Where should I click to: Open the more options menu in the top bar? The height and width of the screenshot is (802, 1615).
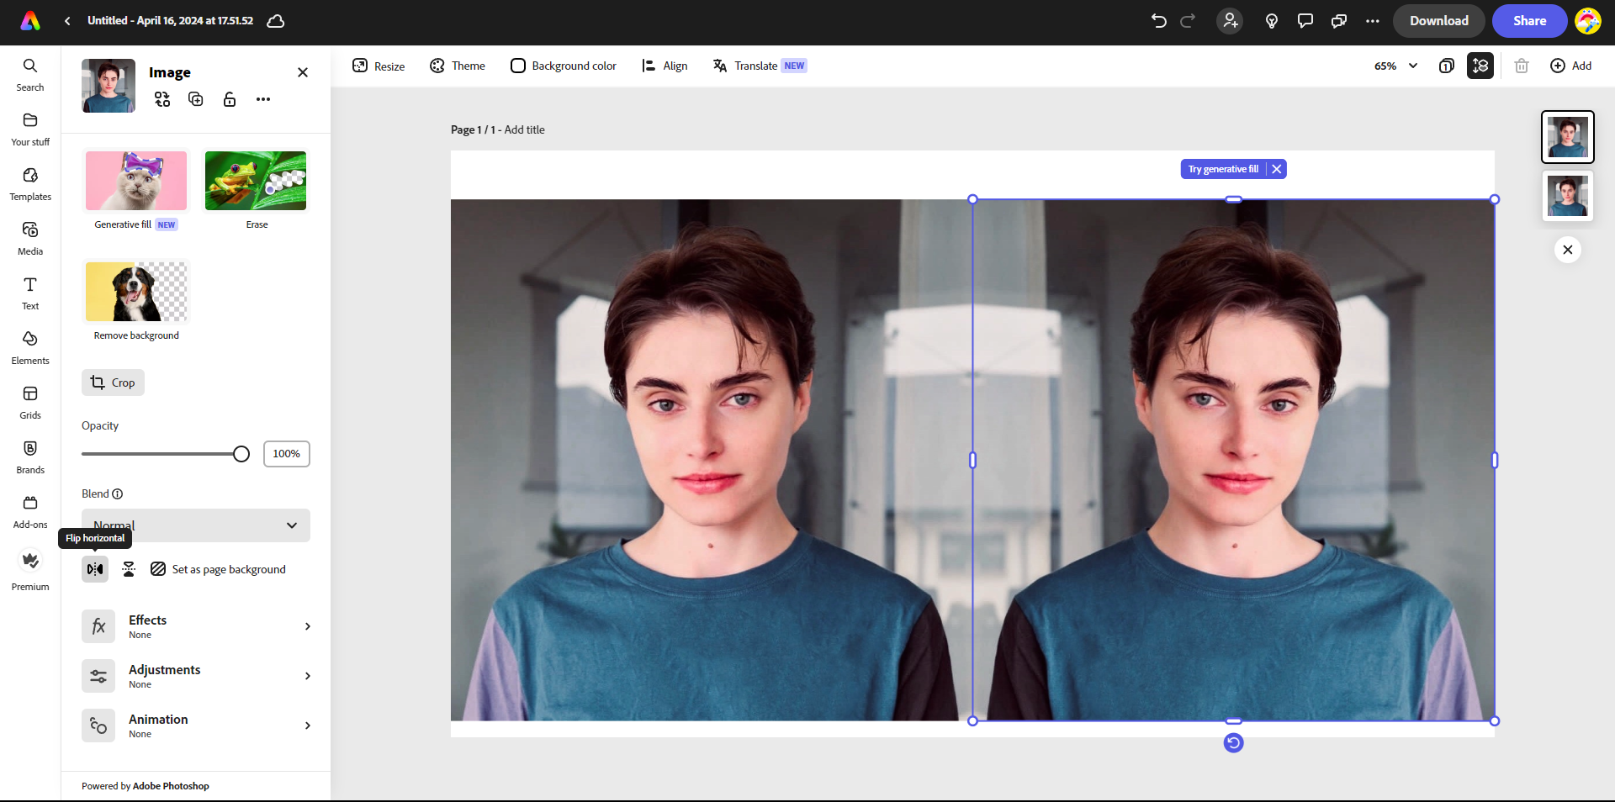point(1372,21)
